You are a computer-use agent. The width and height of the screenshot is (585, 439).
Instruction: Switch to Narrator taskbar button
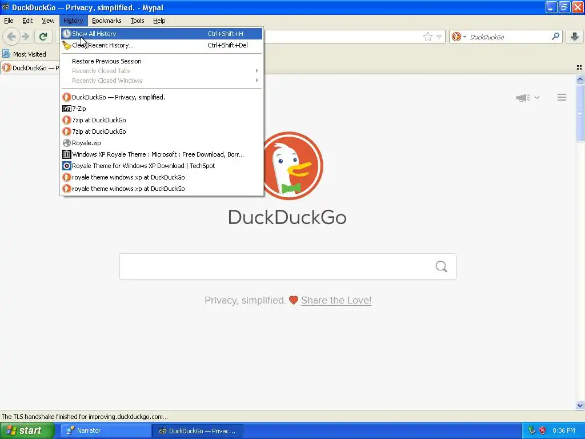(x=106, y=430)
